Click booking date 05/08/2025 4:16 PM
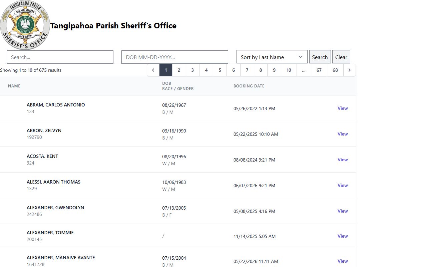The image size is (427, 267). point(254,211)
